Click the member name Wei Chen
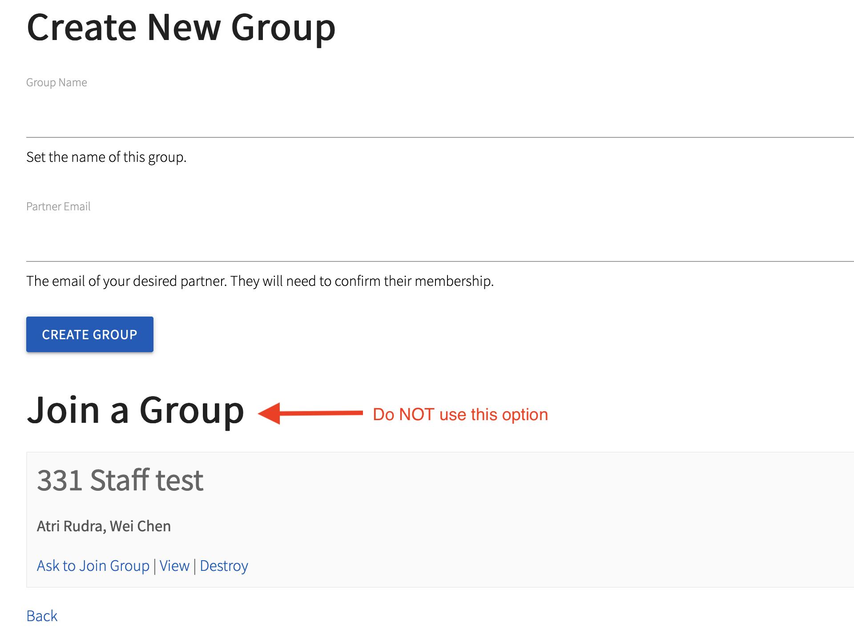This screenshot has width=854, height=634. (140, 526)
